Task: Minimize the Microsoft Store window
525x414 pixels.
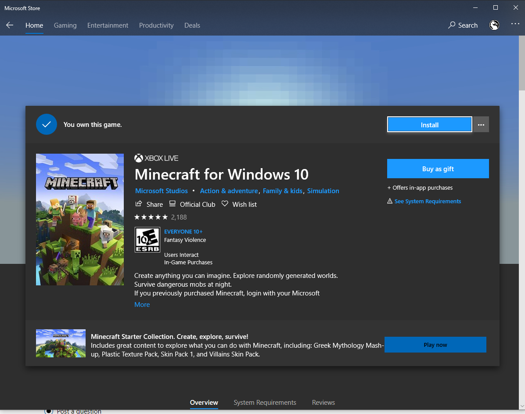Action: click(475, 7)
